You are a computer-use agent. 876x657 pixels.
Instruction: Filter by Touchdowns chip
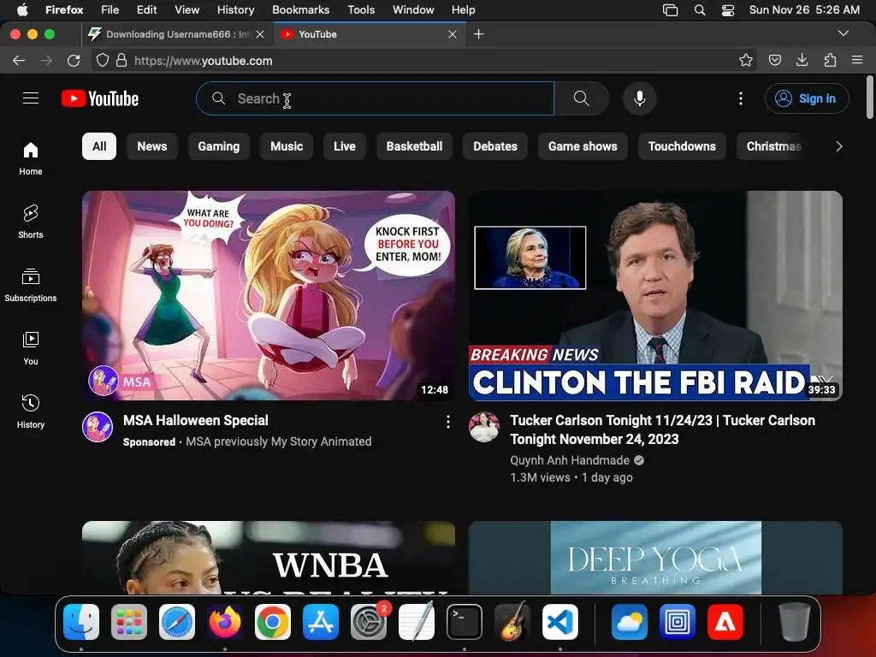click(x=682, y=146)
